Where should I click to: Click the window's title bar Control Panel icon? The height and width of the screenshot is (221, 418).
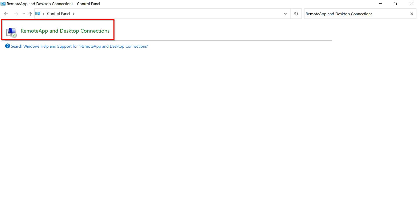(3, 4)
